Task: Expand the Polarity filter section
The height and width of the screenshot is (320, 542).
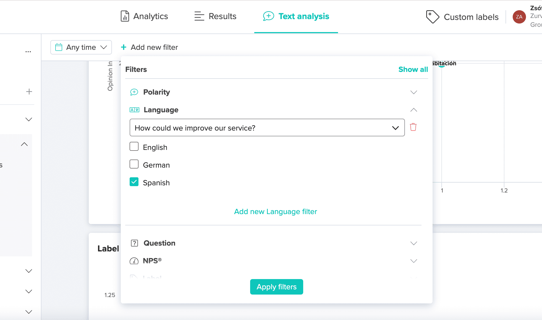Action: 413,92
